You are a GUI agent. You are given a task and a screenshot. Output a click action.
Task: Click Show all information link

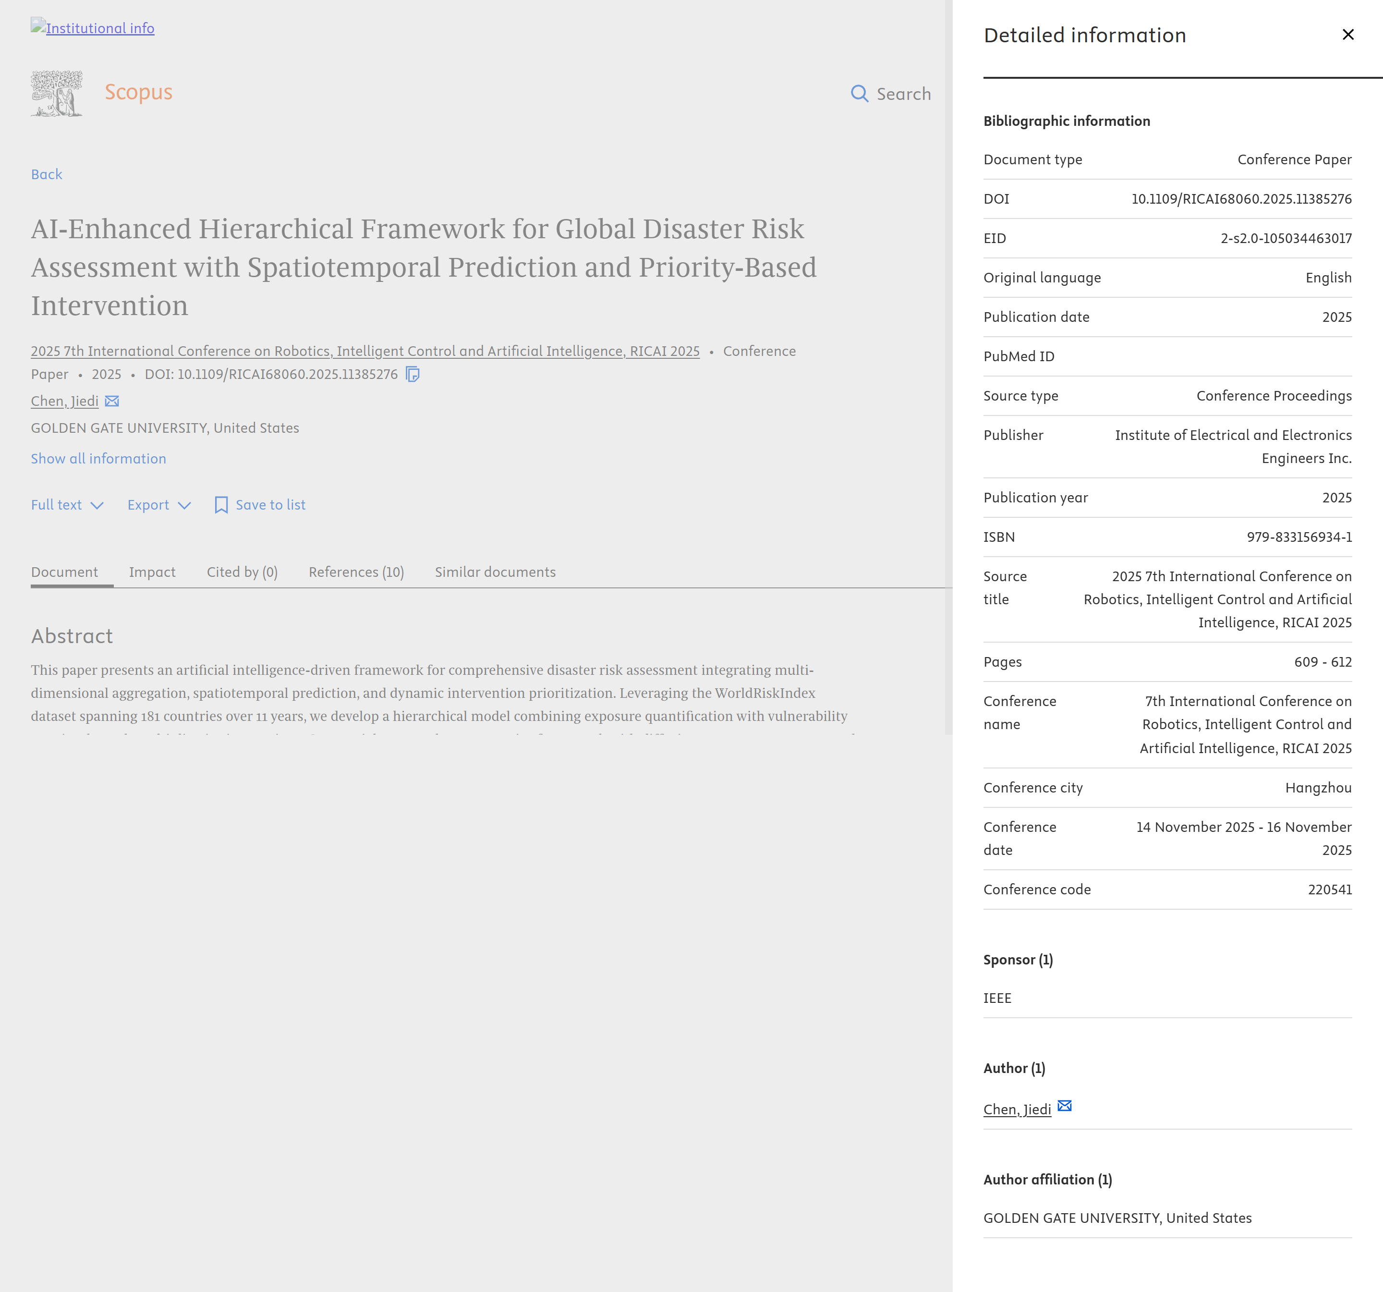[98, 459]
